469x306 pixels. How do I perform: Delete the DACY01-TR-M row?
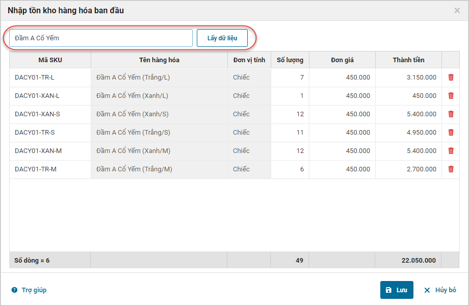451,169
